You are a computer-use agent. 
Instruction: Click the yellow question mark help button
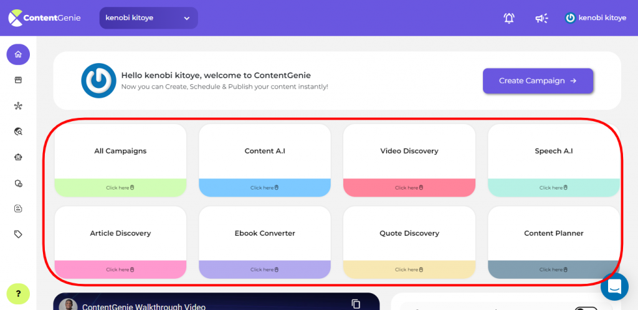(x=18, y=294)
